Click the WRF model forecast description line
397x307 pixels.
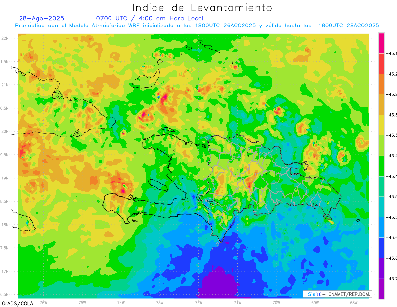click(197, 26)
